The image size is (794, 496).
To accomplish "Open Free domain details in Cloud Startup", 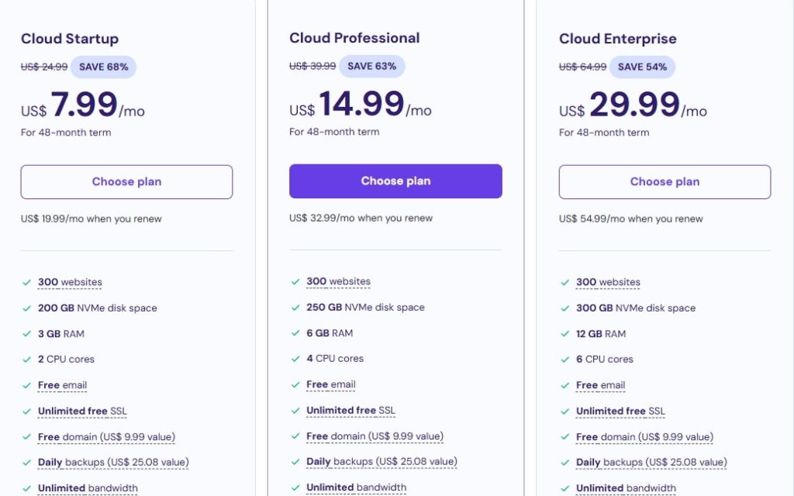I will (x=106, y=437).
